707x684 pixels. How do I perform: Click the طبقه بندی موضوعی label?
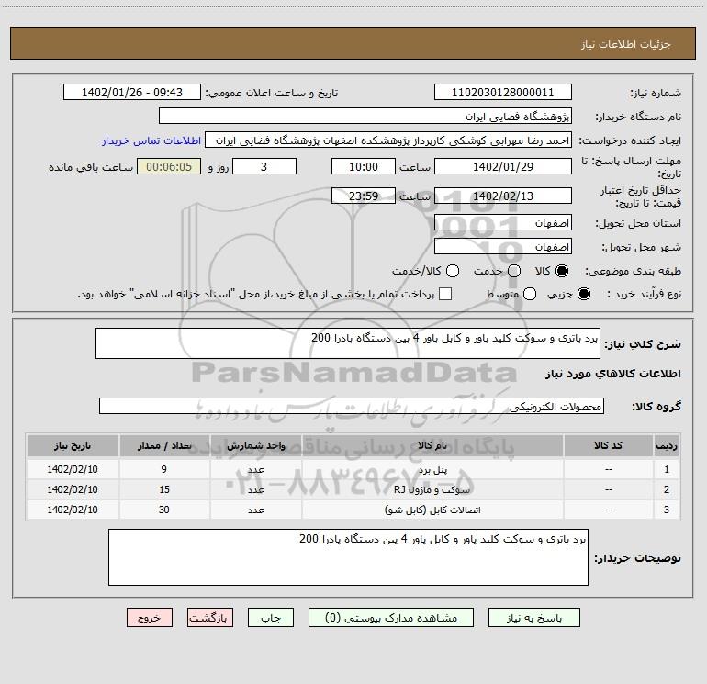tap(633, 272)
